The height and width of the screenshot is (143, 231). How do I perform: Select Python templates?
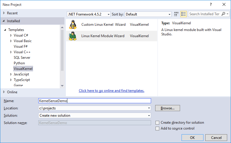click(x=19, y=63)
